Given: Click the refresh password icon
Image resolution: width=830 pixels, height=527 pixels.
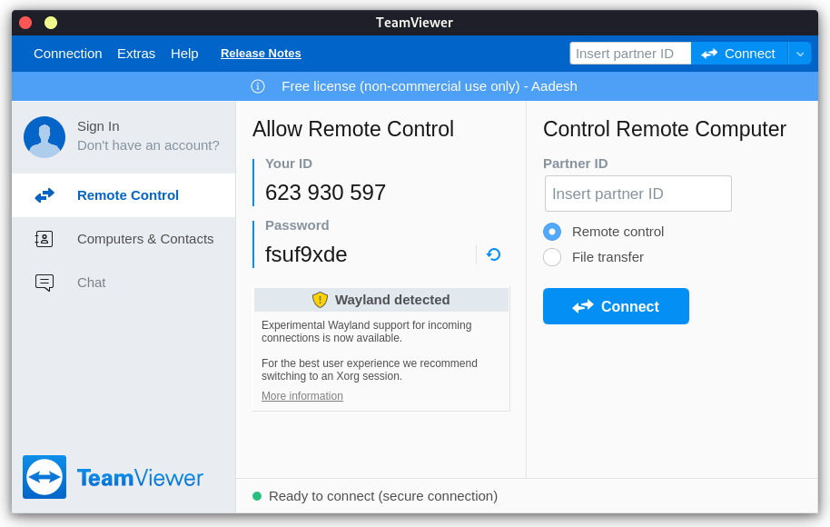Looking at the screenshot, I should click(493, 254).
